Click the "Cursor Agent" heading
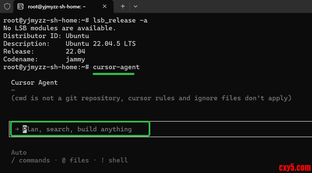The height and width of the screenshot is (173, 312). click(x=35, y=82)
